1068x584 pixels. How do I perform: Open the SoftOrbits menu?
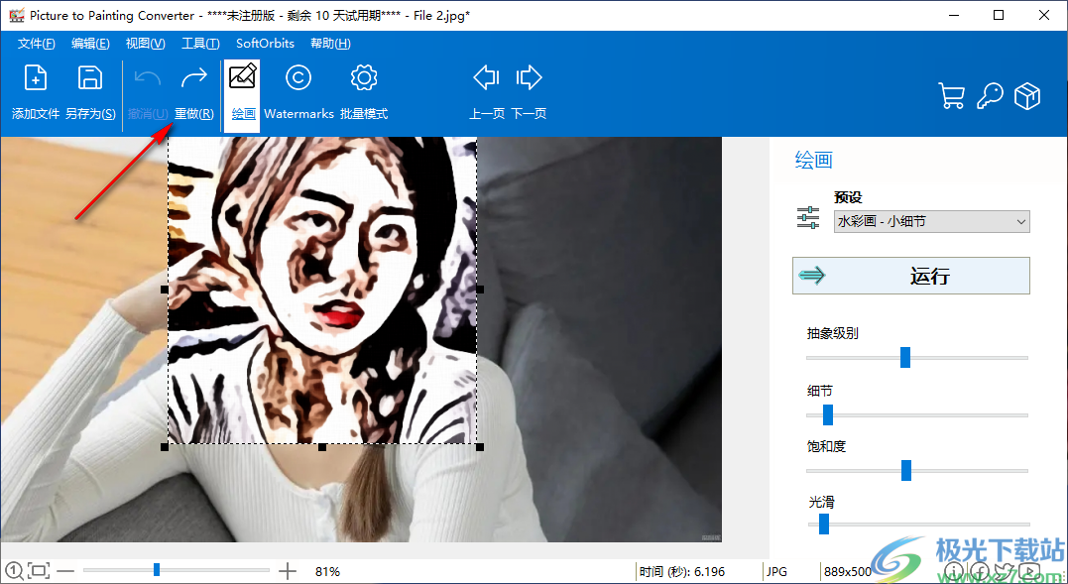(265, 44)
